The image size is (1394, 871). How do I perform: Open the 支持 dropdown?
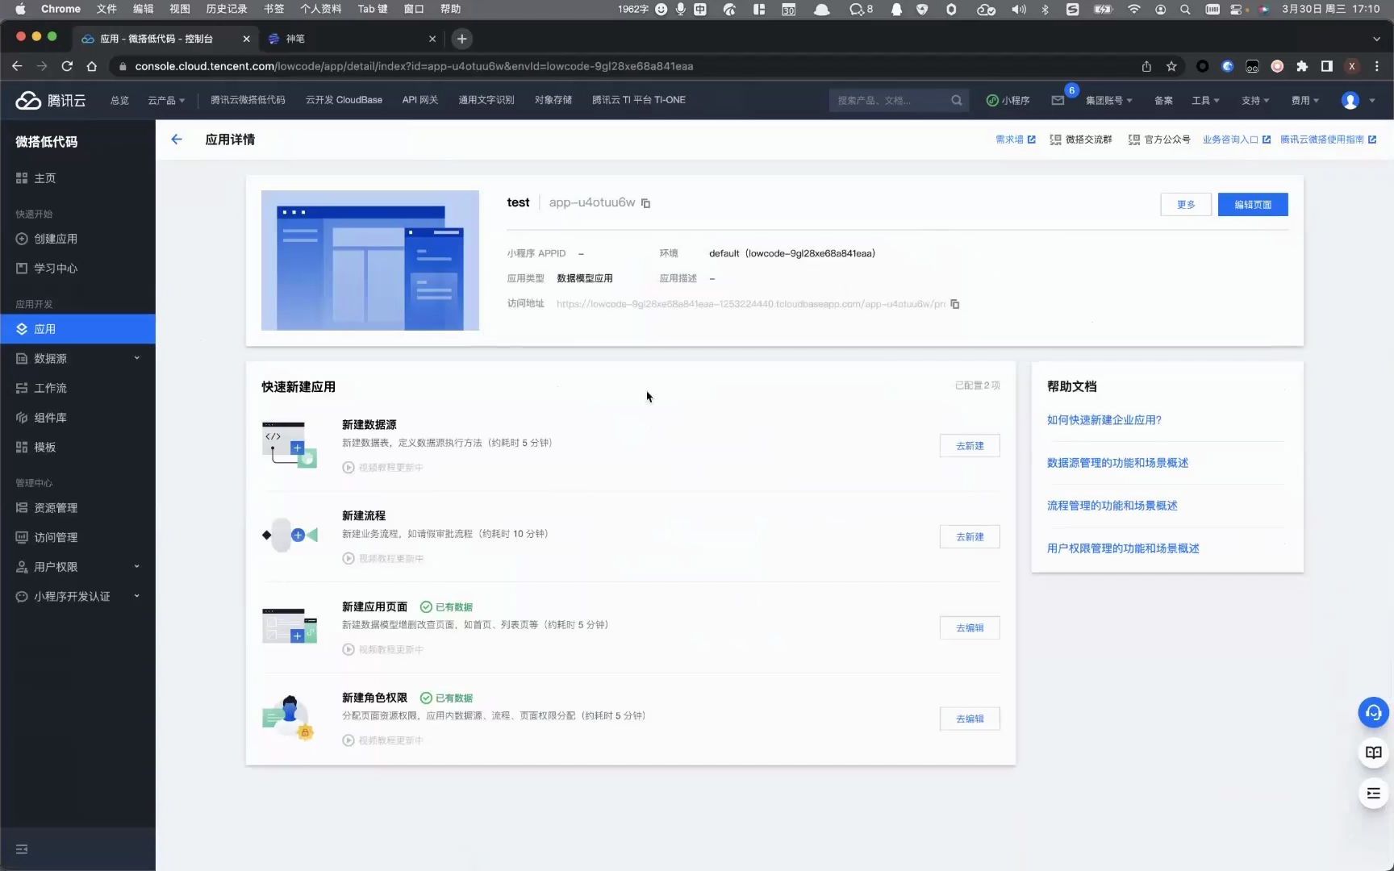(x=1255, y=101)
